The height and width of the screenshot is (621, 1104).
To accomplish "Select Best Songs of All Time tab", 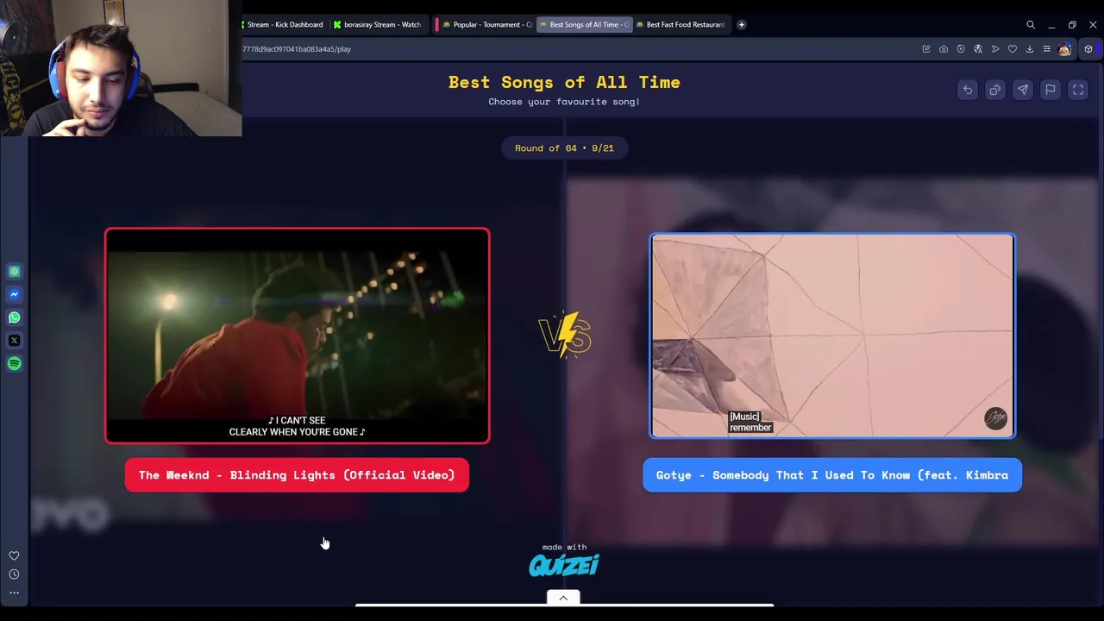I will (584, 25).
